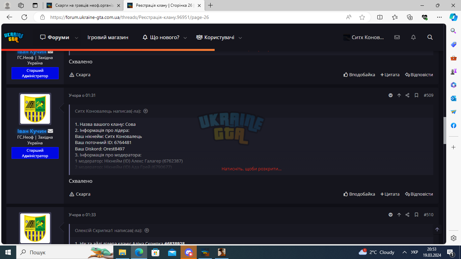Open the Drop paper-plane icon in the Edge sidebar
Viewport: 461px width, 259px height.
[x=454, y=112]
